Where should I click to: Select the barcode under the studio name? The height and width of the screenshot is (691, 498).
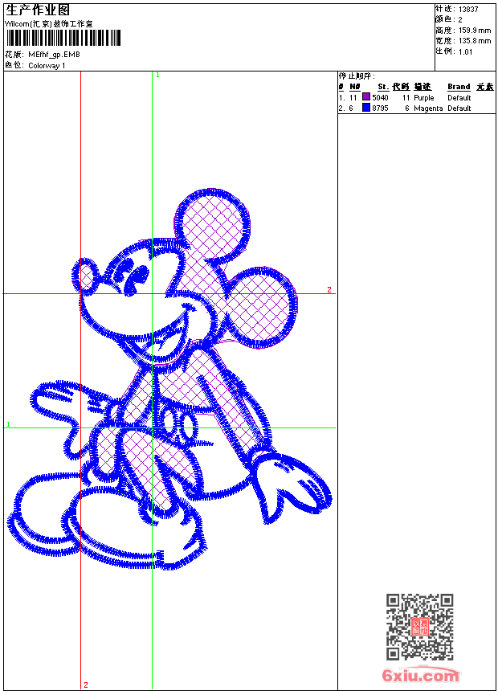tap(63, 38)
